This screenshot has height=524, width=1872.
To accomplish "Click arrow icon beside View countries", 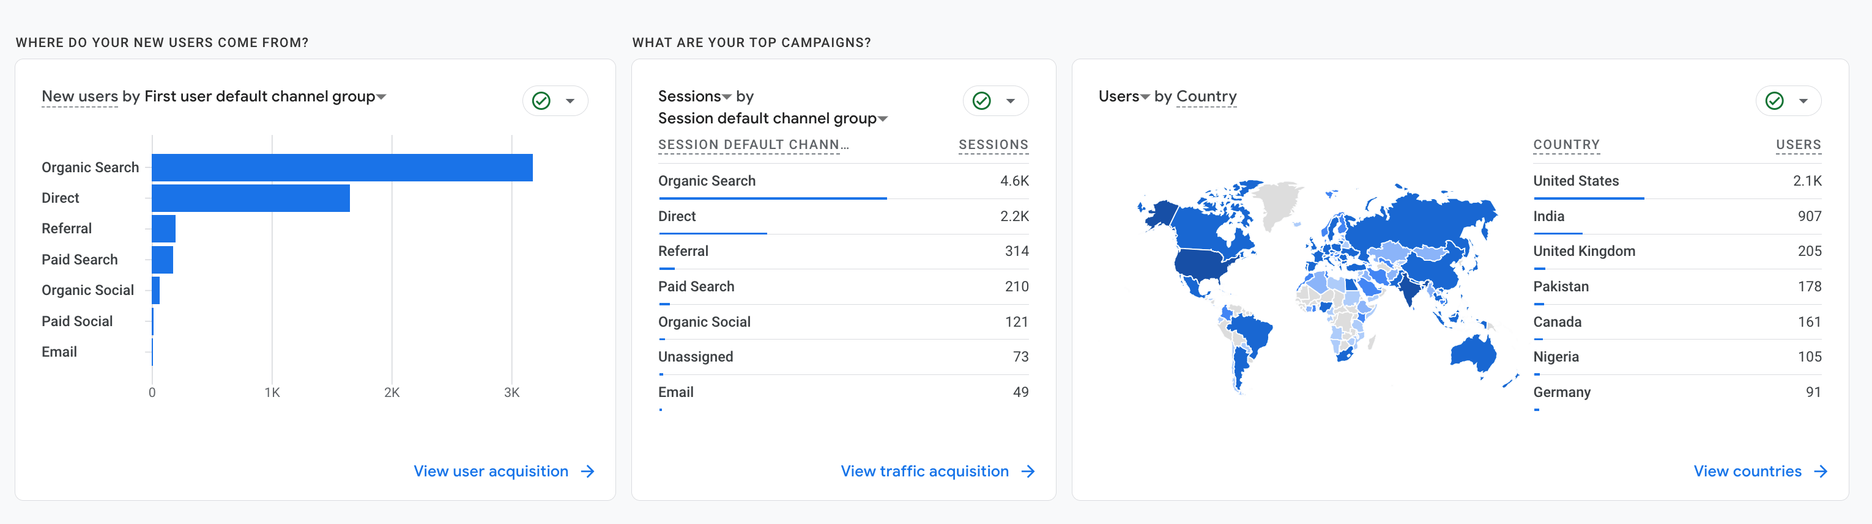I will [x=1821, y=471].
